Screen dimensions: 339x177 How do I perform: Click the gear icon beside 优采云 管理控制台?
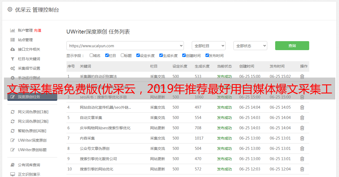pyautogui.click(x=10, y=9)
